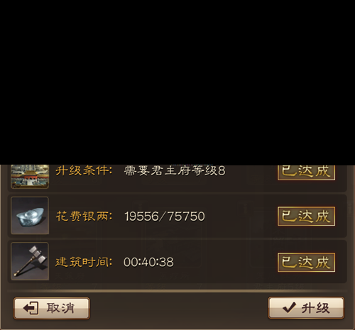Select the 升级条件 label
This screenshot has height=330, width=355.
84,171
